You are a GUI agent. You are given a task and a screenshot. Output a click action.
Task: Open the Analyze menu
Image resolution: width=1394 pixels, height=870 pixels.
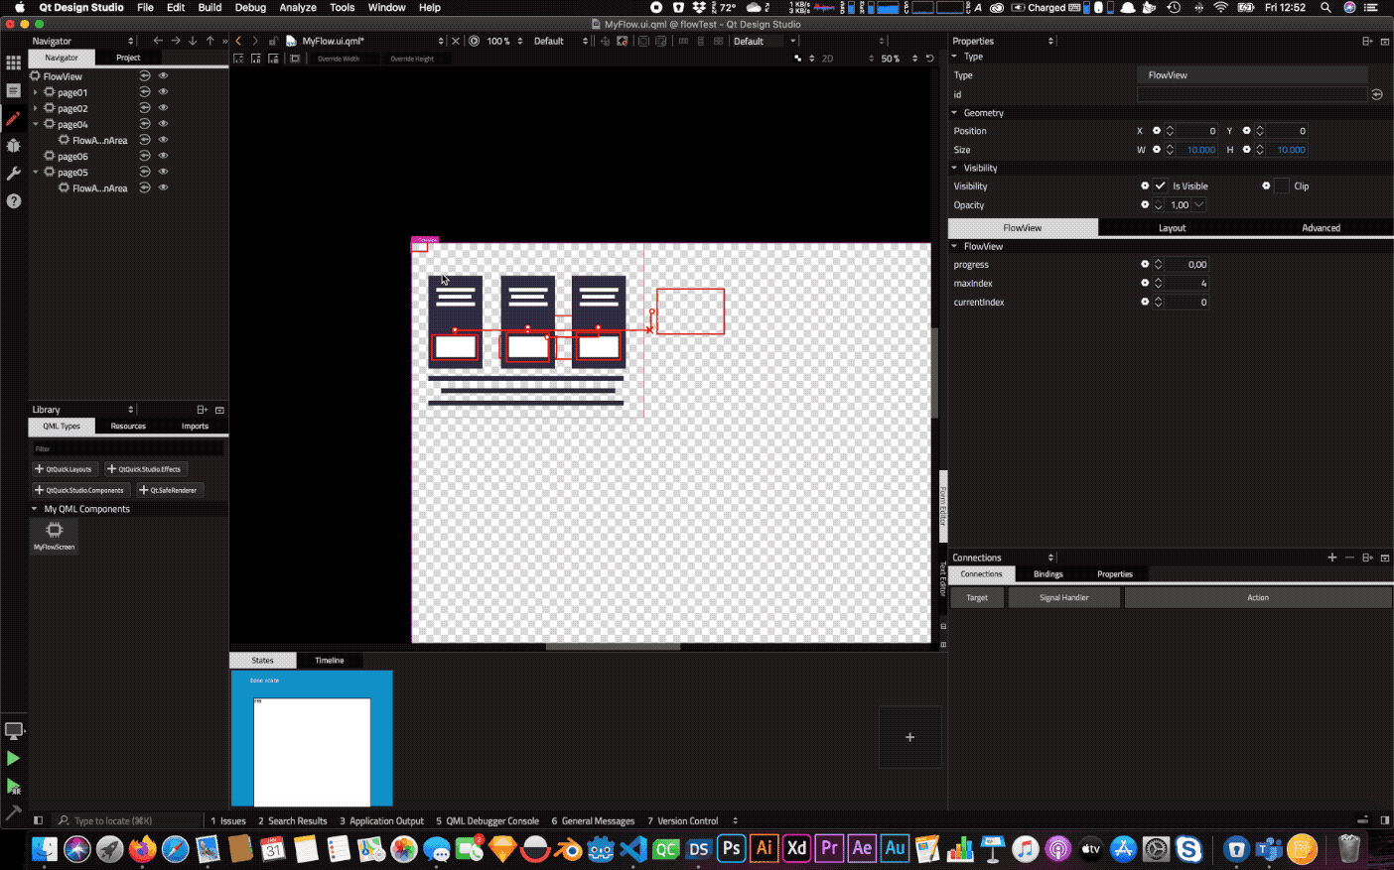[297, 7]
